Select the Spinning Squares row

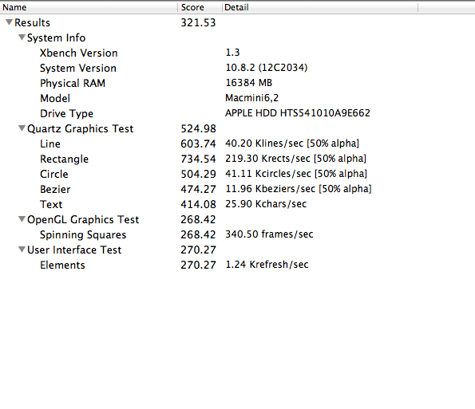point(238,234)
